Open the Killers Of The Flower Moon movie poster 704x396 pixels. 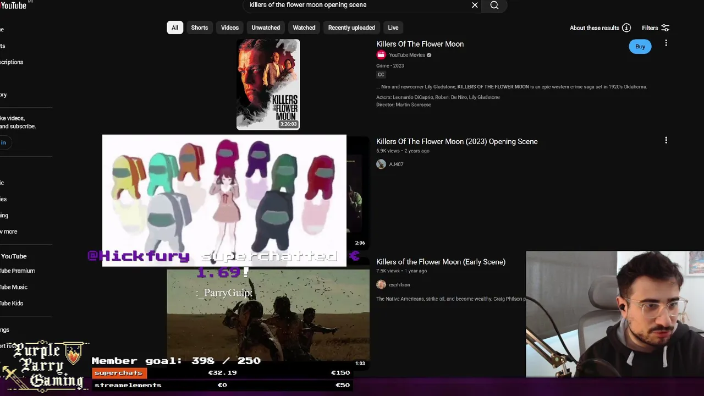pos(268,84)
